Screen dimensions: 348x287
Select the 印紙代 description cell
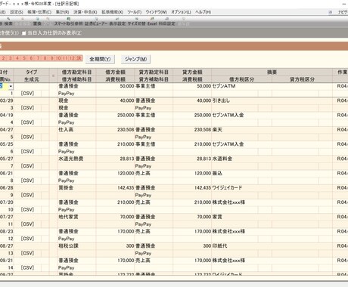[272, 246]
